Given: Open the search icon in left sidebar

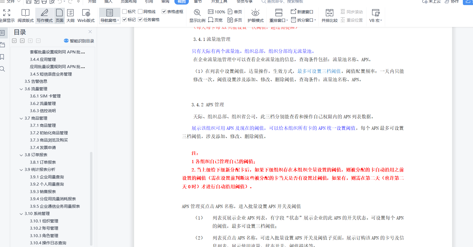Looking at the screenshot, I should coord(2,69).
